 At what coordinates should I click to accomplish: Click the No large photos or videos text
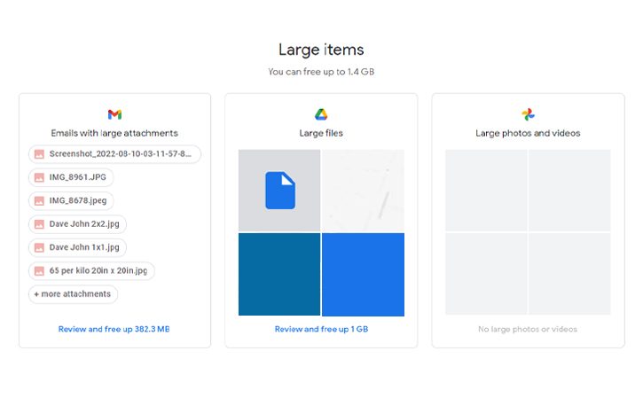528,329
